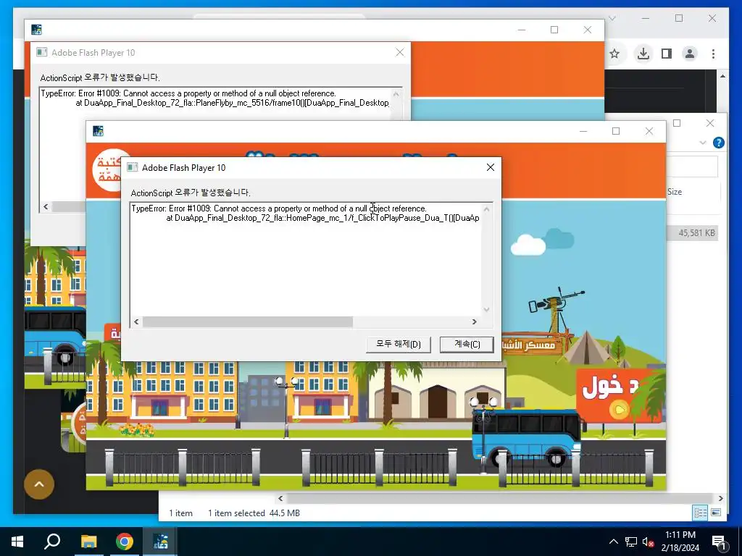Screen dimensions: 742x556
Task: Open Google Chrome from taskbar
Action: pyautogui.click(x=125, y=542)
